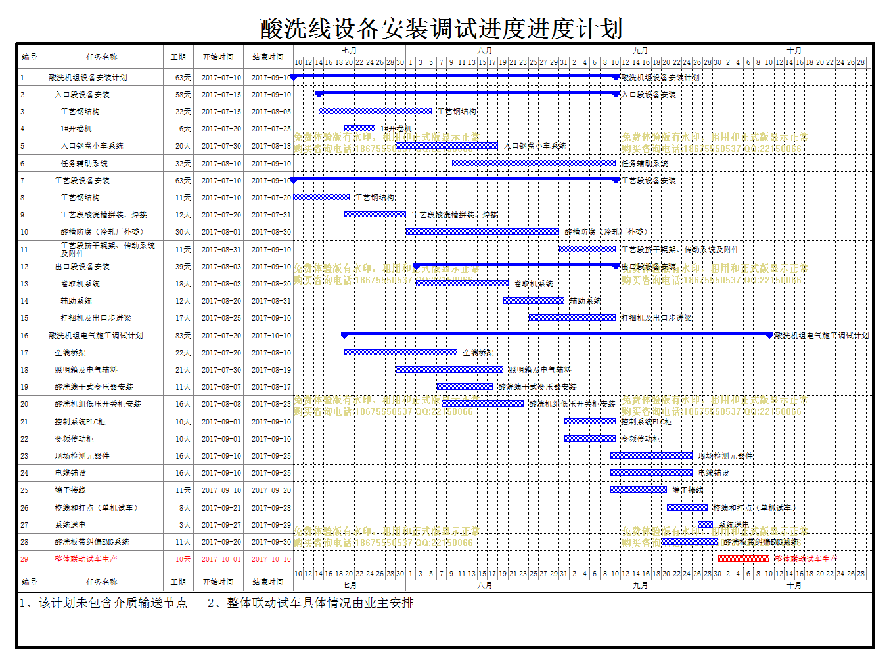Viewport: 889px width, 663px height.
Task: Click the chart title 酸洗线设备安装调试进度进度计划
Action: coord(441,29)
